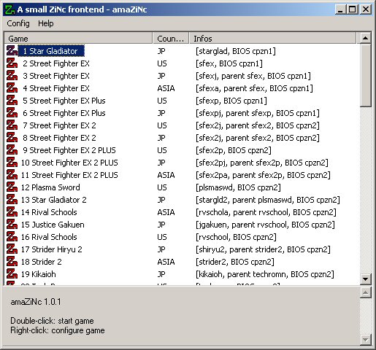This screenshot has height=350, width=376.
Task: Click the icon beside 3 Street Fighter EX
Action: point(12,76)
